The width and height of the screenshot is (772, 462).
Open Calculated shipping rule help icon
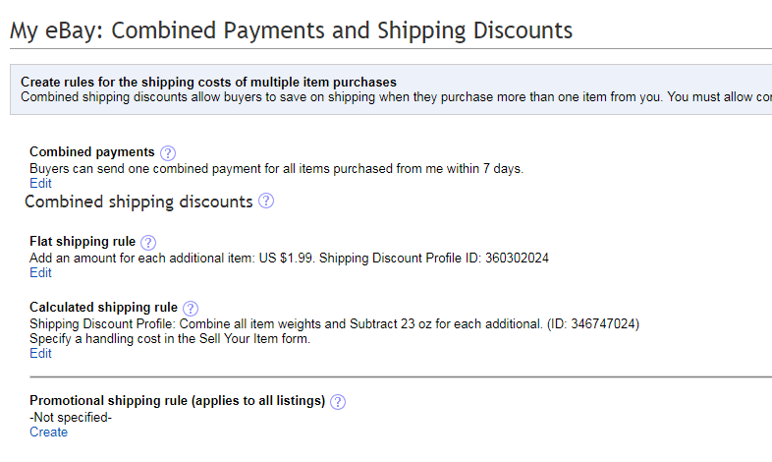191,309
